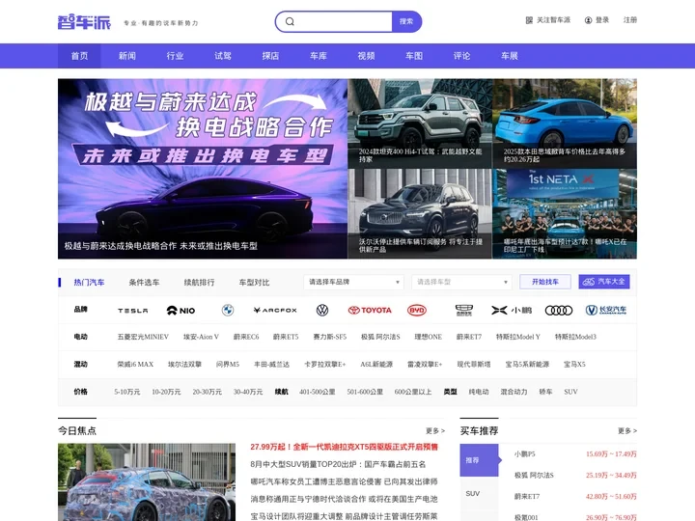Image resolution: width=695 pixels, height=521 pixels.
Task: Filter by 10-20万元 price range
Action: pos(166,392)
